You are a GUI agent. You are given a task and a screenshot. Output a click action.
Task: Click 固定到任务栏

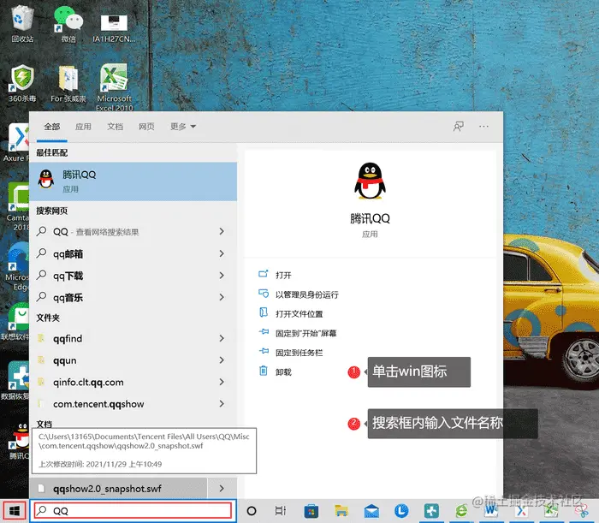tap(299, 353)
